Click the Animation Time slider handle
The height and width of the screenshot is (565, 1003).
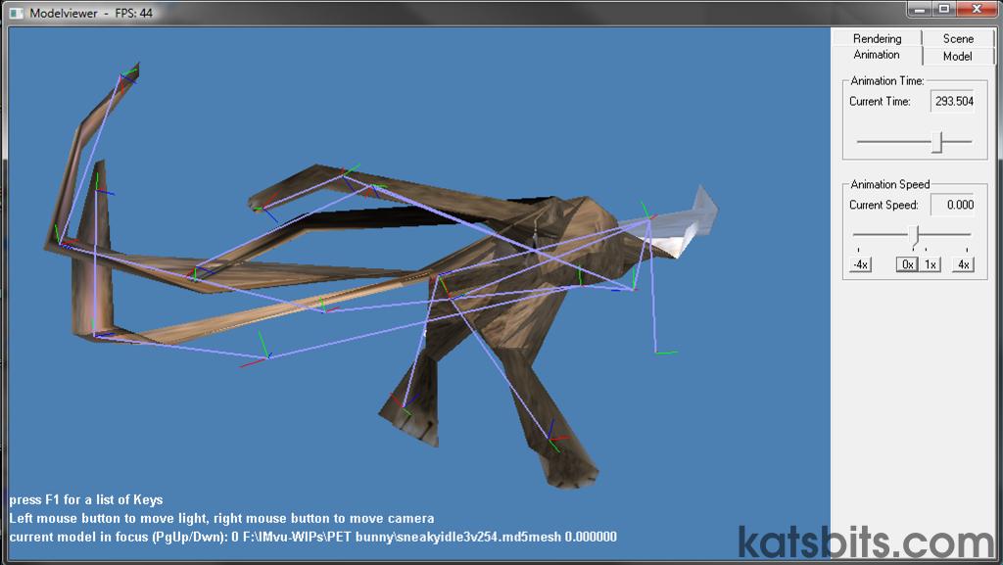point(937,143)
